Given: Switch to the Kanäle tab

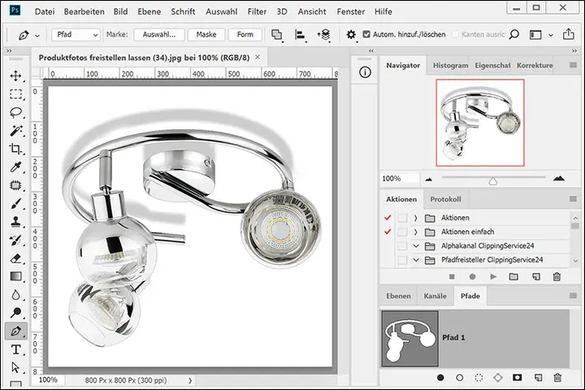Looking at the screenshot, I should (x=434, y=297).
